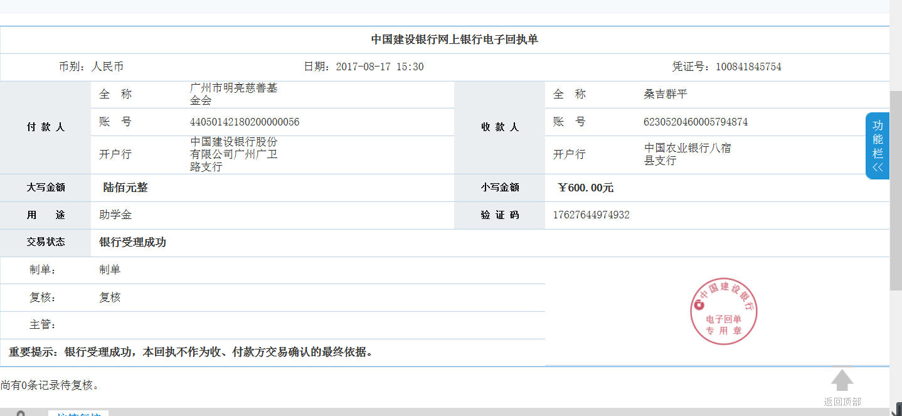Select payee name 桑吉群平
Viewport: 902px width, 416px height.
[x=666, y=94]
